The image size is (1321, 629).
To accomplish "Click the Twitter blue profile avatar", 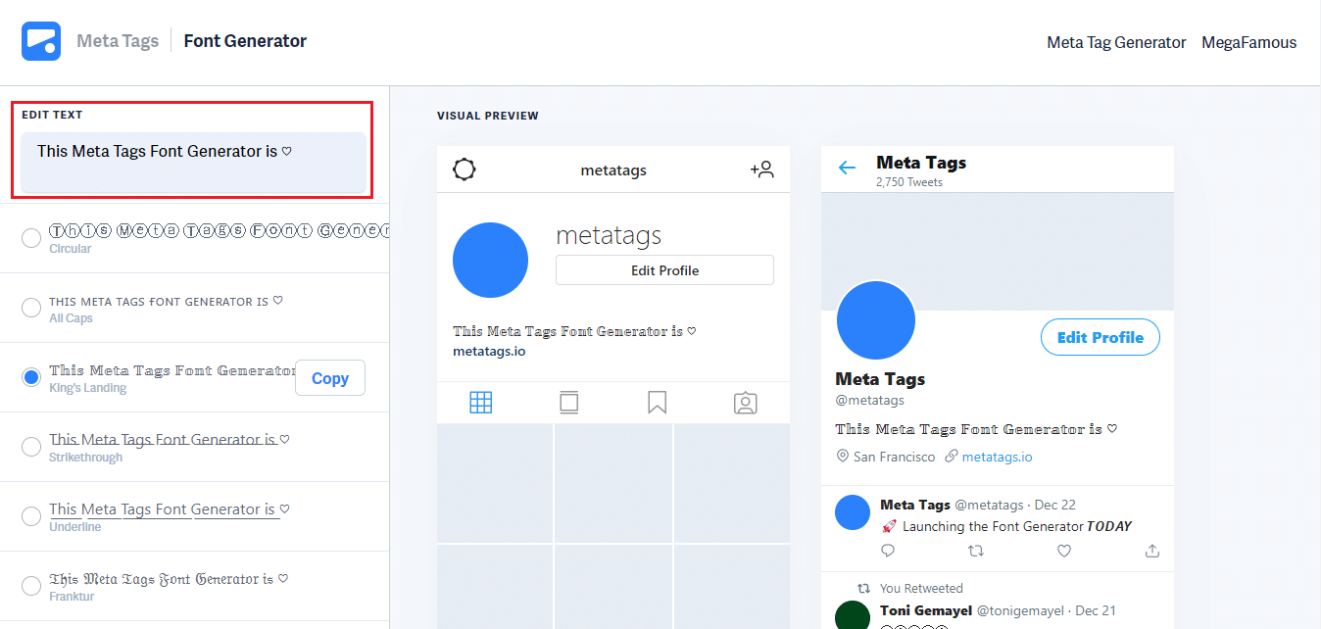I will pyautogui.click(x=876, y=320).
